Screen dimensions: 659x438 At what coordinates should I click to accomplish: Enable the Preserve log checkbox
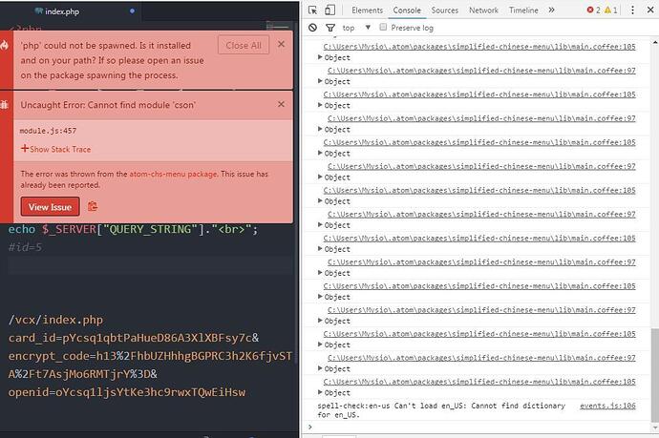(x=384, y=28)
